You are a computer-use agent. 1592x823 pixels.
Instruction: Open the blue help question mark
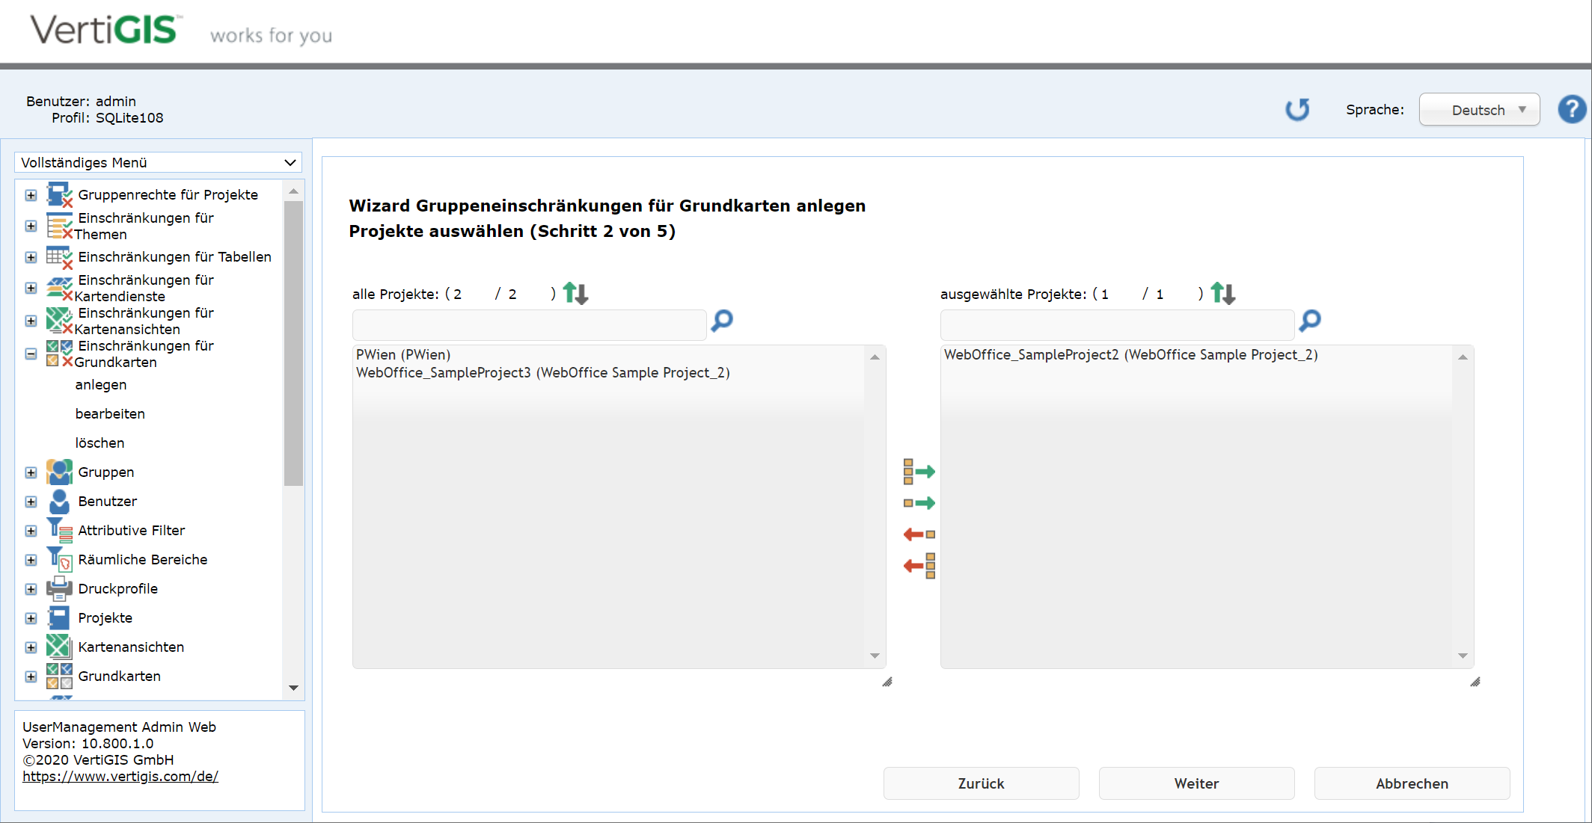point(1572,110)
